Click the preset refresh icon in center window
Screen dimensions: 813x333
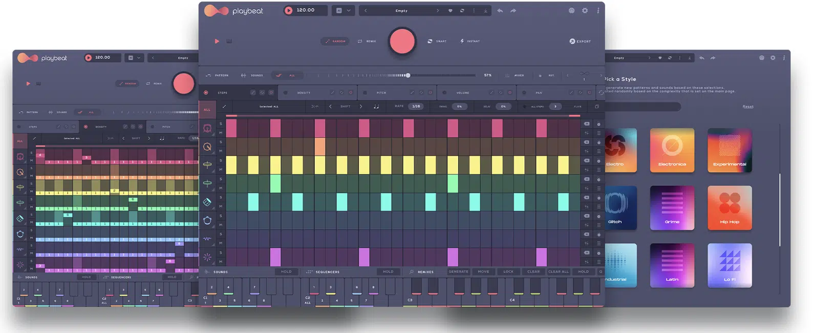(x=462, y=11)
